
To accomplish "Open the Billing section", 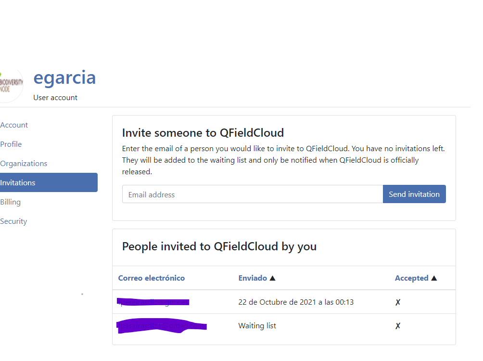I will tap(11, 202).
